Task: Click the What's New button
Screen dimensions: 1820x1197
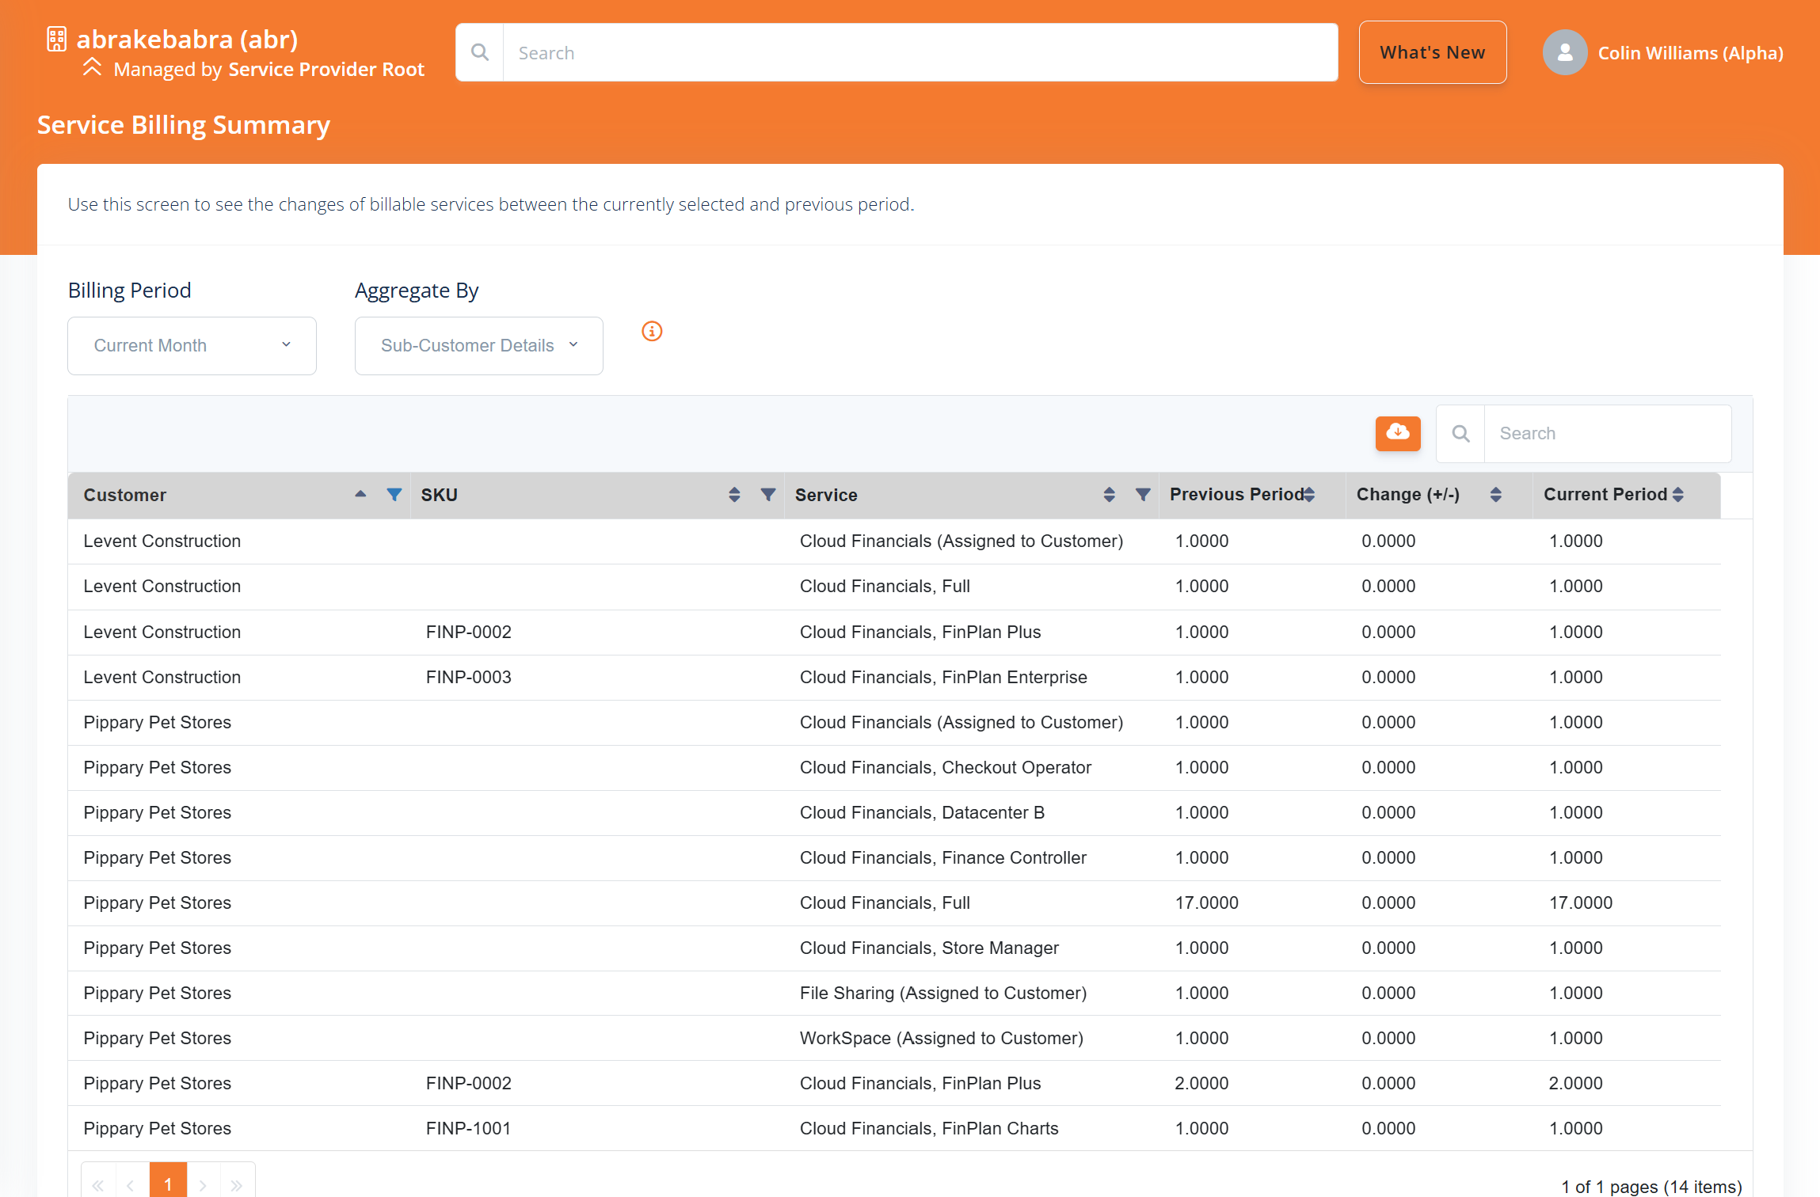Action: [x=1432, y=52]
